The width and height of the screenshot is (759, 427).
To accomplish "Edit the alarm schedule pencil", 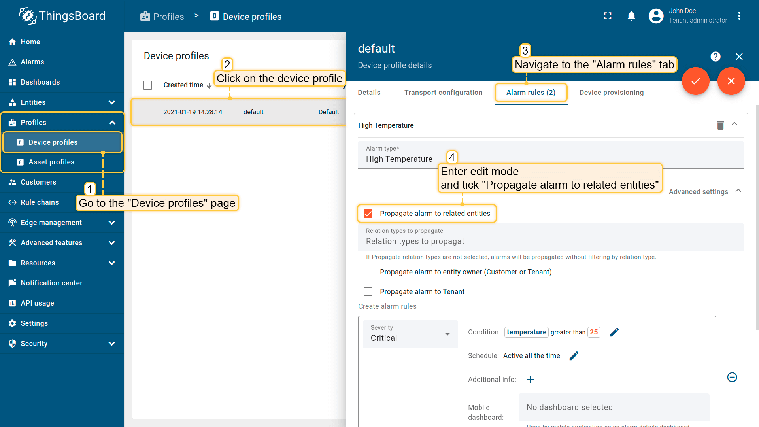I will 574,356.
